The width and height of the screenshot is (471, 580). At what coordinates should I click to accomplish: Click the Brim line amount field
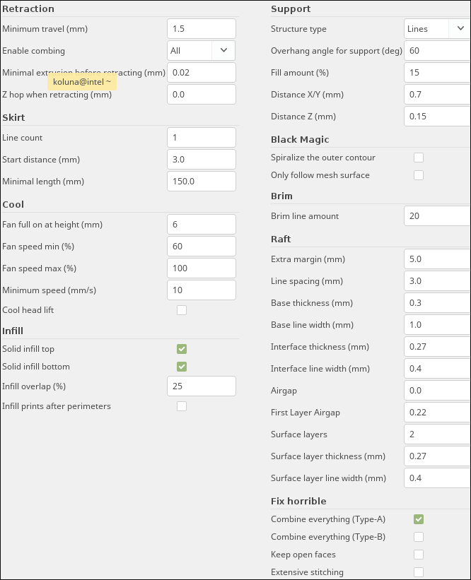point(437,216)
